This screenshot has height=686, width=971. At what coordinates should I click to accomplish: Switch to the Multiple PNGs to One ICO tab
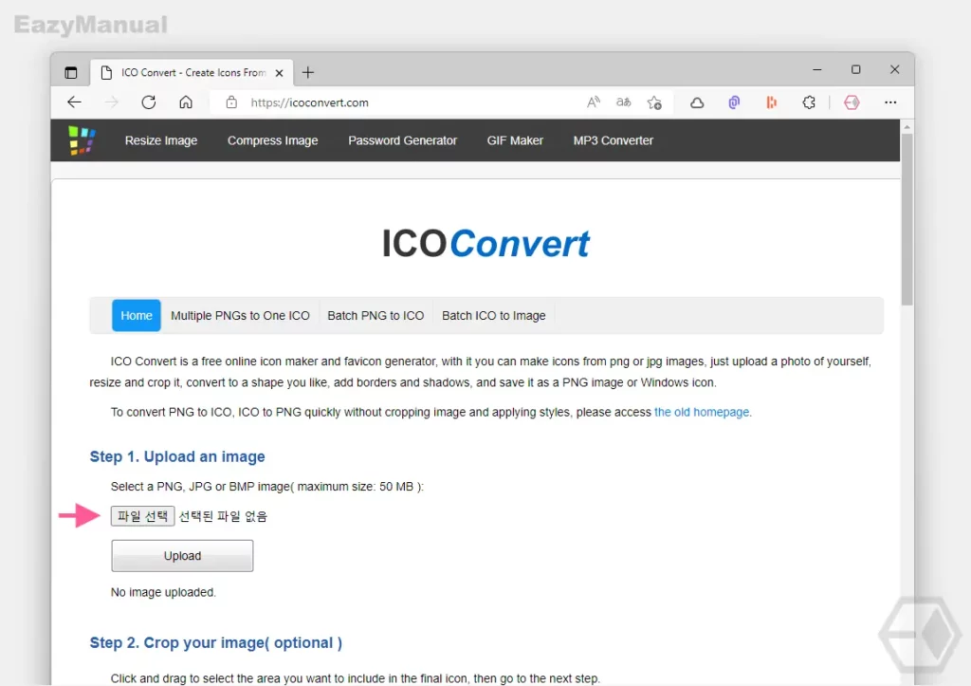tap(240, 315)
